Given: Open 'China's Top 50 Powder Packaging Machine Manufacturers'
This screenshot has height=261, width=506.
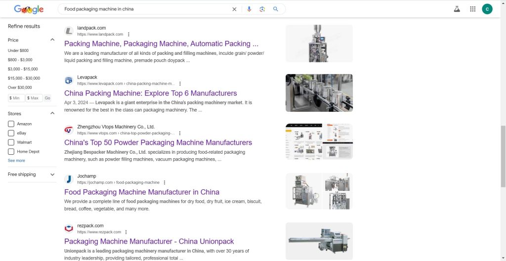Looking at the screenshot, I should 158,142.
